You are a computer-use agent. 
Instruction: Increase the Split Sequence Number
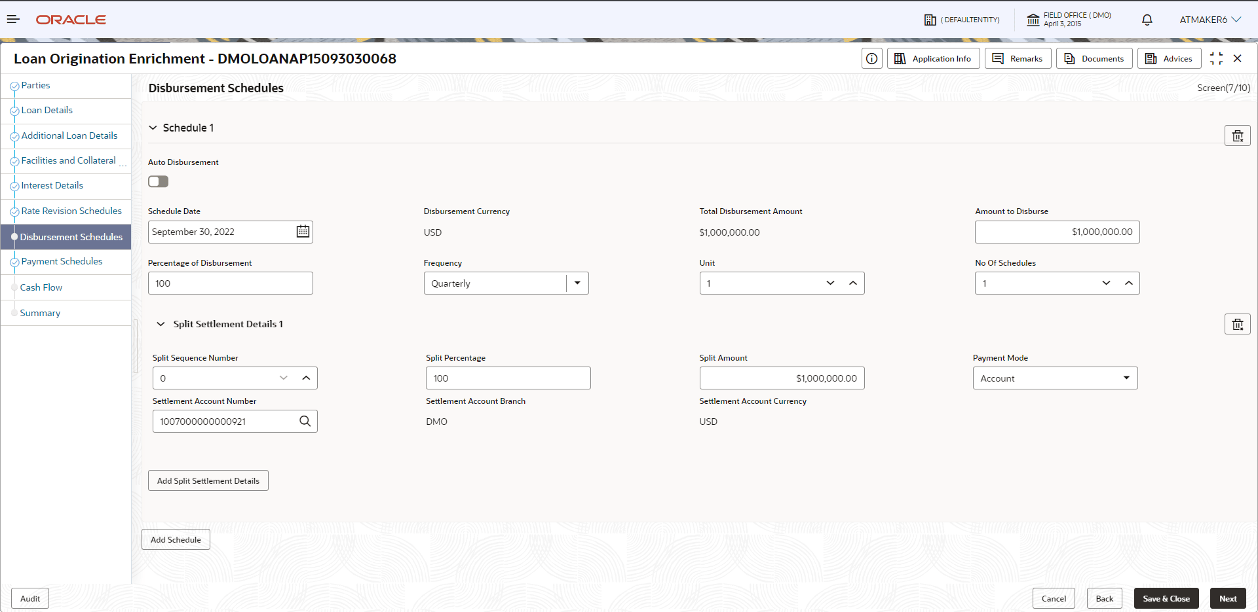click(306, 378)
